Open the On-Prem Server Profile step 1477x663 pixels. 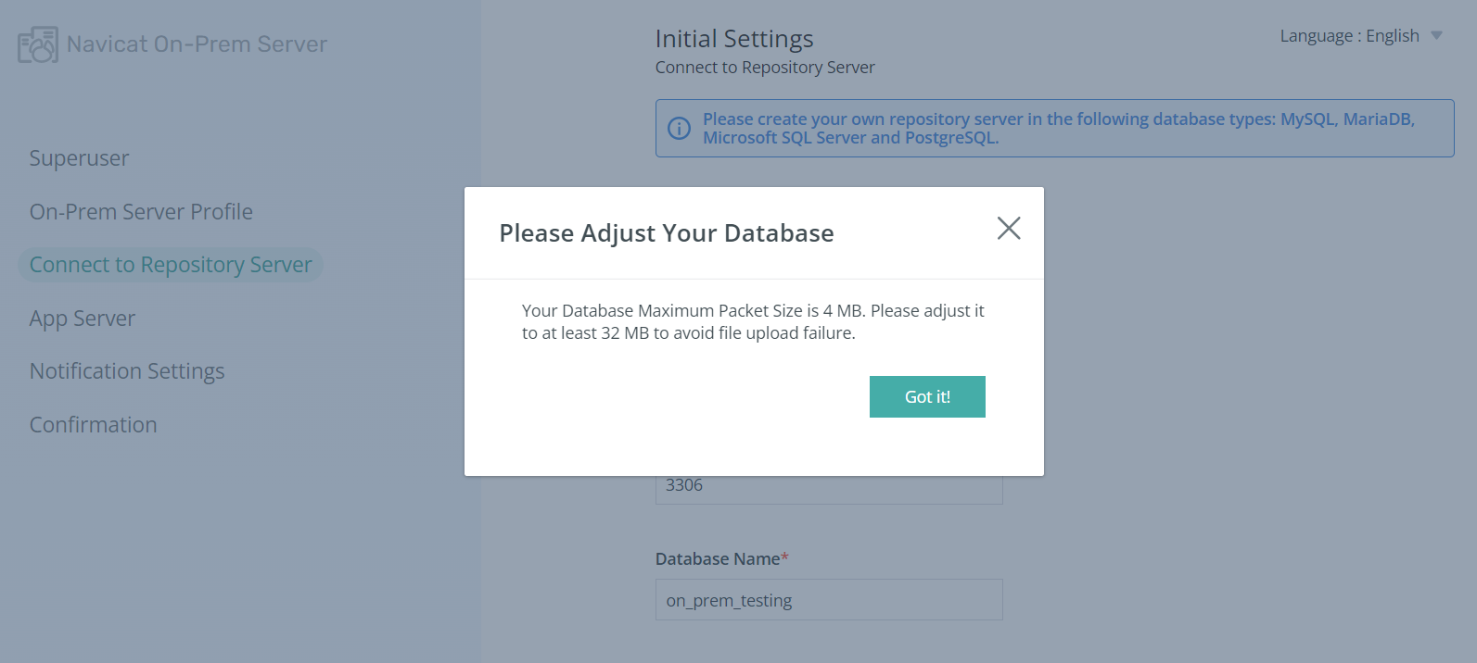[x=141, y=212]
